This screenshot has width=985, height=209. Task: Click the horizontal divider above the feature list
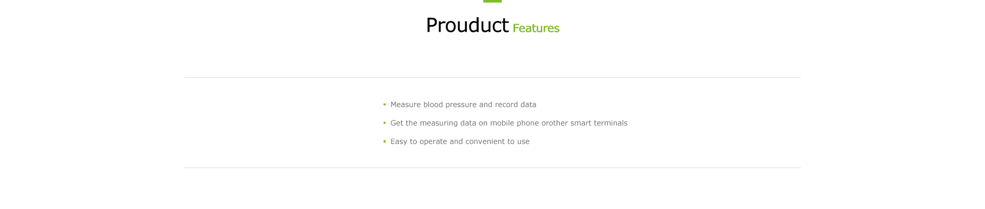(x=493, y=78)
